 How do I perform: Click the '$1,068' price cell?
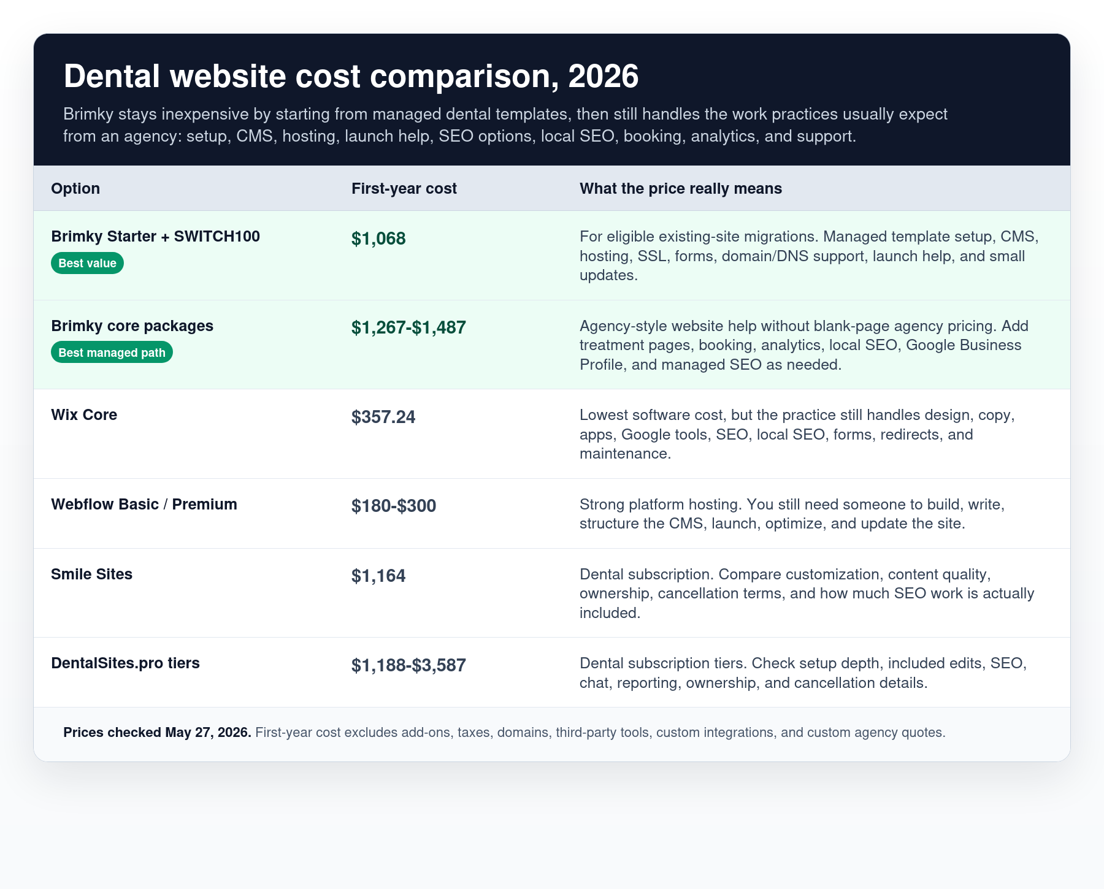tap(378, 238)
